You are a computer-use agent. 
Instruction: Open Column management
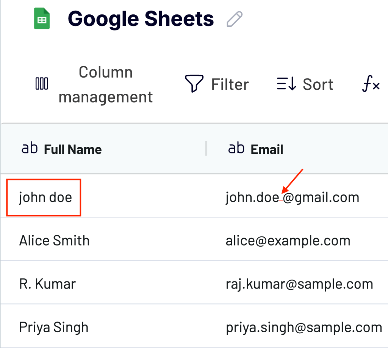coord(106,84)
